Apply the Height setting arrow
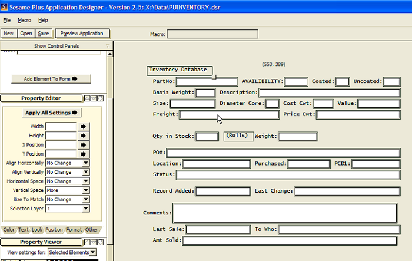Screen dimensions: 412x261 coord(84,136)
